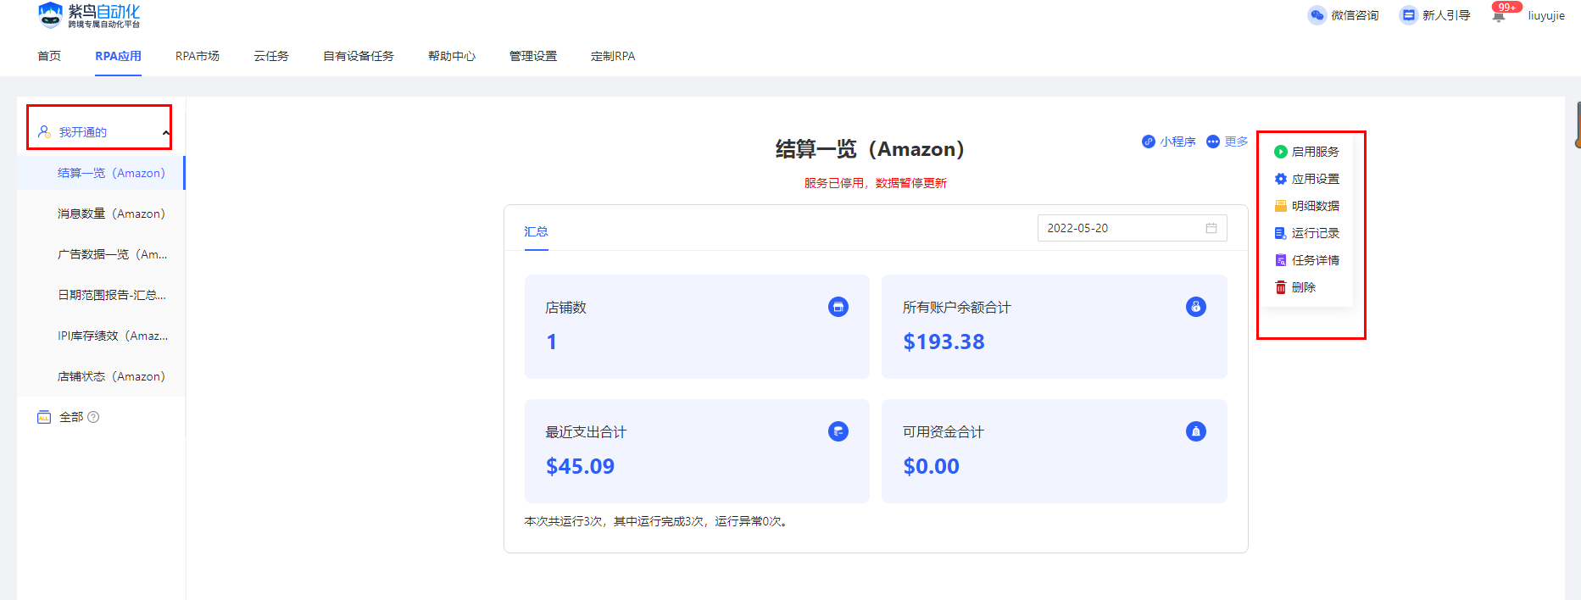
Task: Click the icon on 可用资金合计 card
Action: click(1196, 431)
